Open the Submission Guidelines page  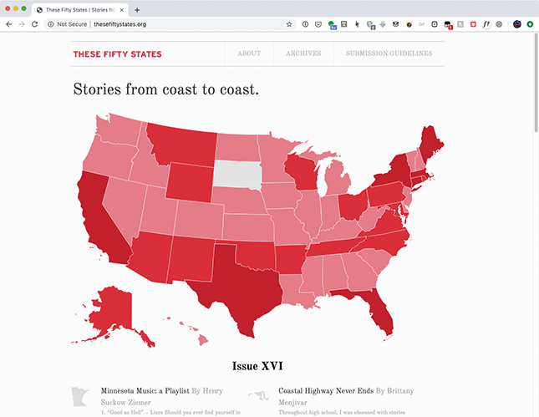[389, 53]
